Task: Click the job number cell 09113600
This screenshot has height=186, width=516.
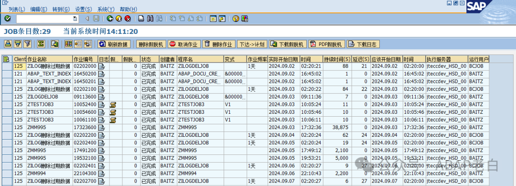Action: 85,97
